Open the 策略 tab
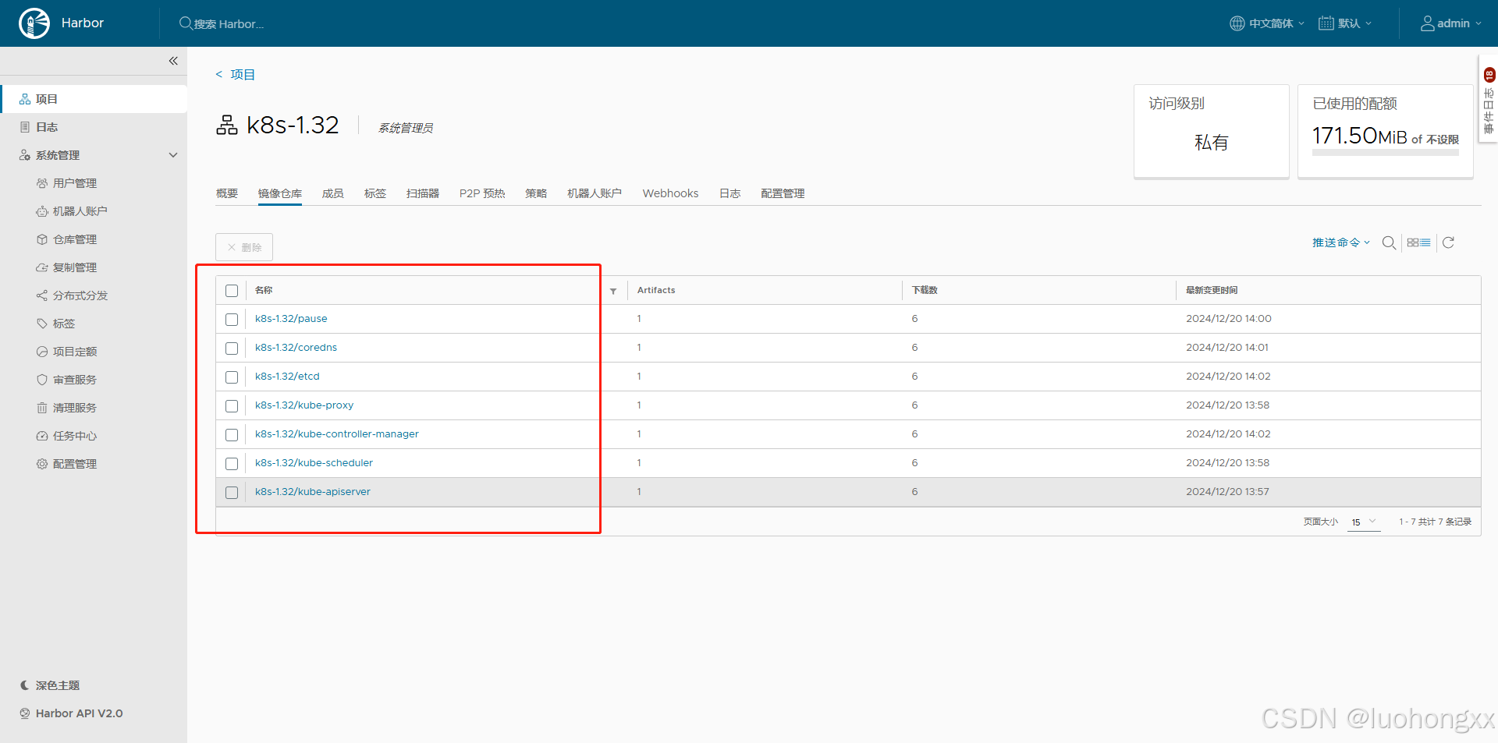Viewport: 1498px width, 743px height. pyautogui.click(x=536, y=193)
